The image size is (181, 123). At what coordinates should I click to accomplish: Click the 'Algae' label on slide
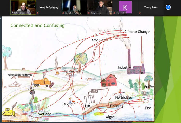[x=110, y=117]
